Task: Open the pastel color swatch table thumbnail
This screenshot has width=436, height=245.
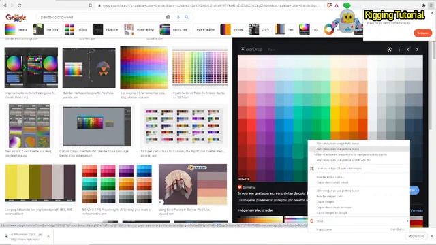Action: (x=200, y=67)
